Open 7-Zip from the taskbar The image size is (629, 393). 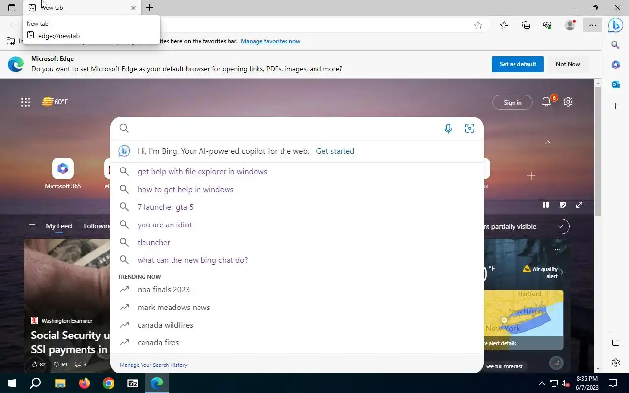(x=133, y=383)
